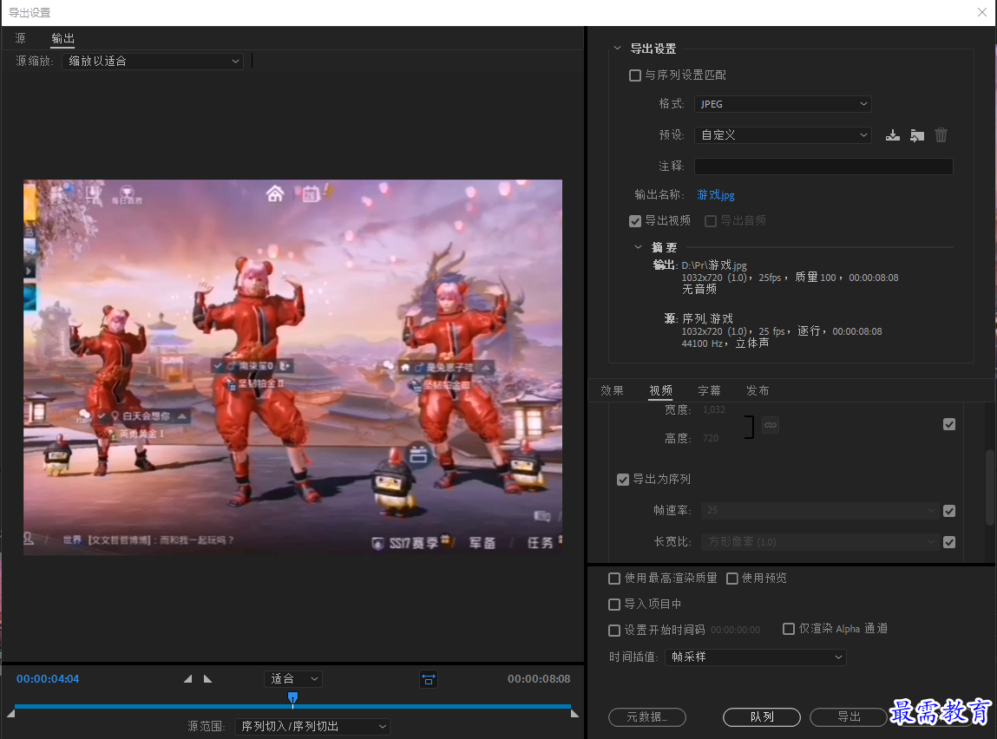Open the 字幕 tab
997x739 pixels.
coord(709,390)
